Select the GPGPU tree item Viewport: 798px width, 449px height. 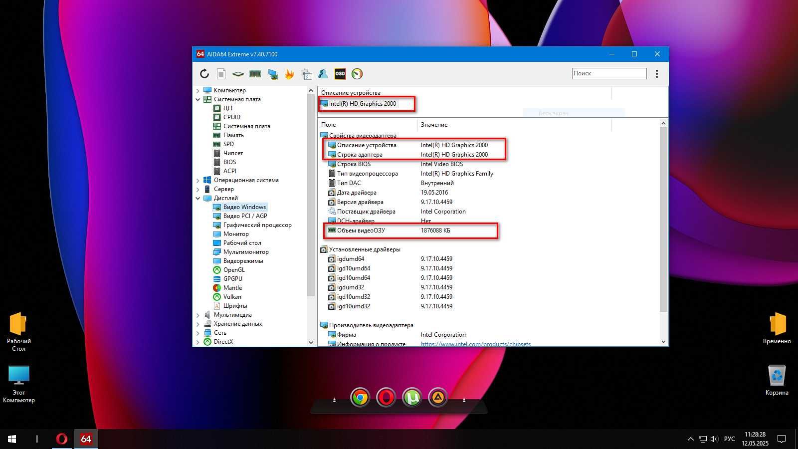232,279
